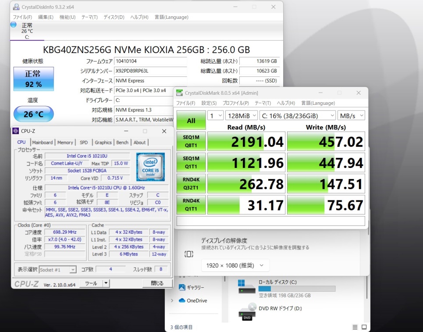Click the blue disk status circle for C:

pyautogui.click(x=14, y=25)
